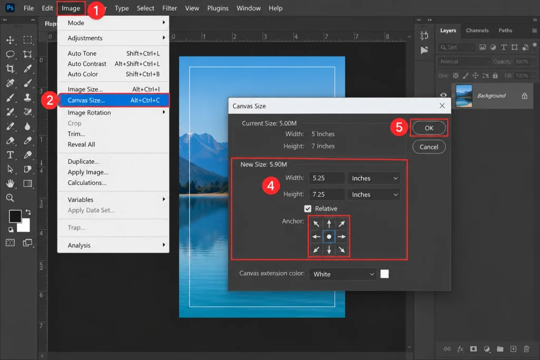Select the Path Selection arrow tool
Screen dimensions: 540x360
click(x=10, y=169)
